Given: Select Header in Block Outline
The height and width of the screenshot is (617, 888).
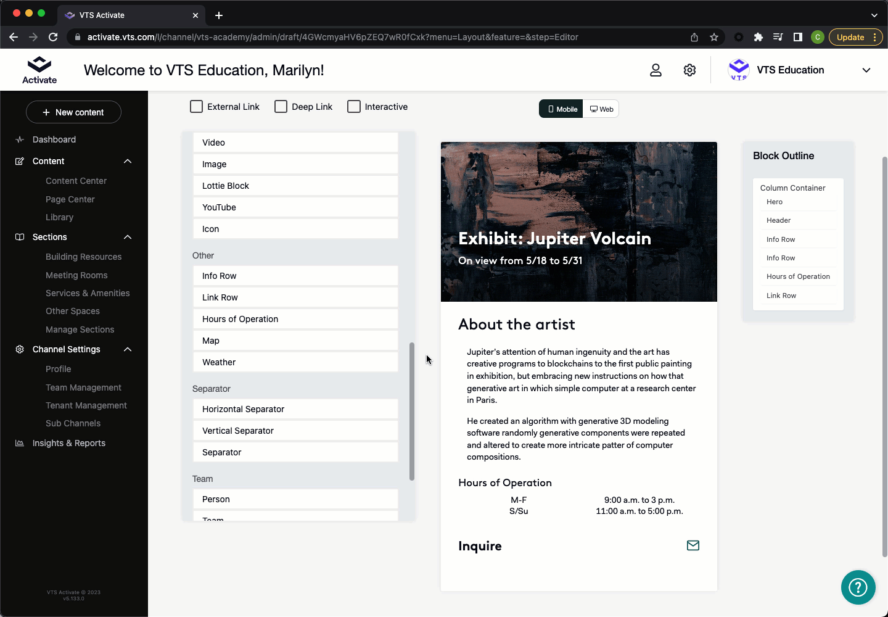Looking at the screenshot, I should [778, 220].
